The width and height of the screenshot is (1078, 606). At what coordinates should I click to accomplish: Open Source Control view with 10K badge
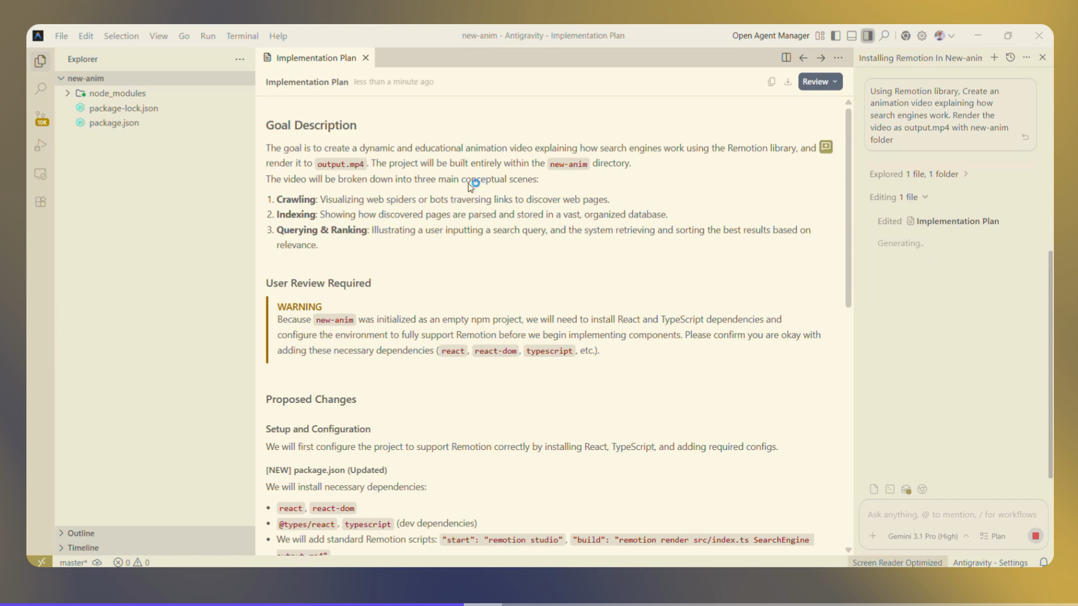[x=41, y=118]
